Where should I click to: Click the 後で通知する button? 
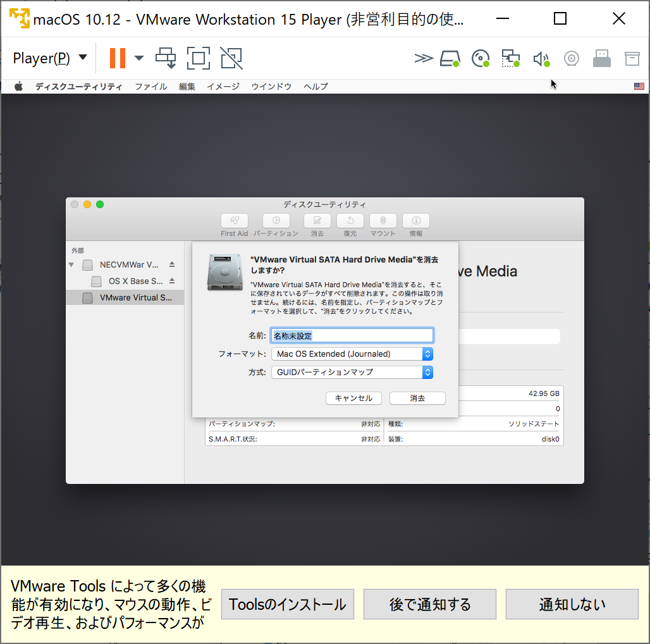tap(430, 604)
